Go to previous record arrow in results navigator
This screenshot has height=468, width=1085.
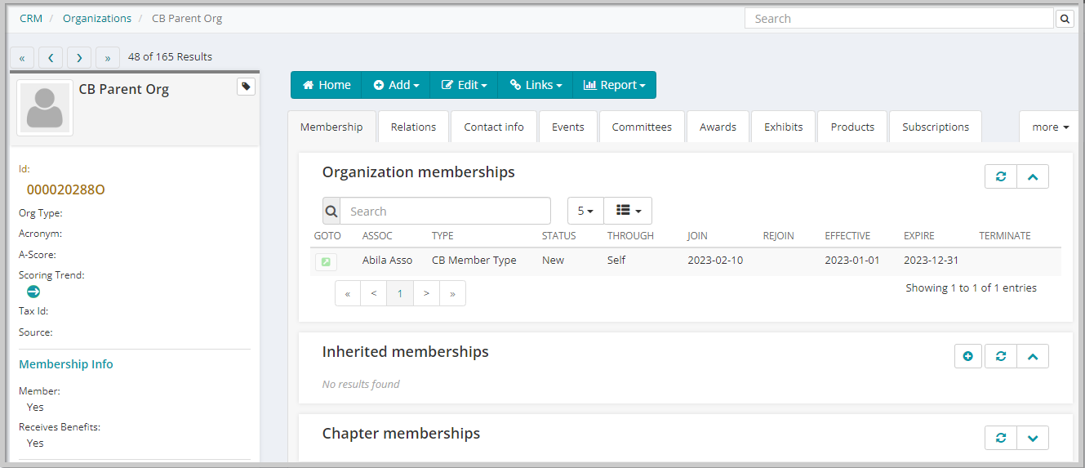pos(51,57)
